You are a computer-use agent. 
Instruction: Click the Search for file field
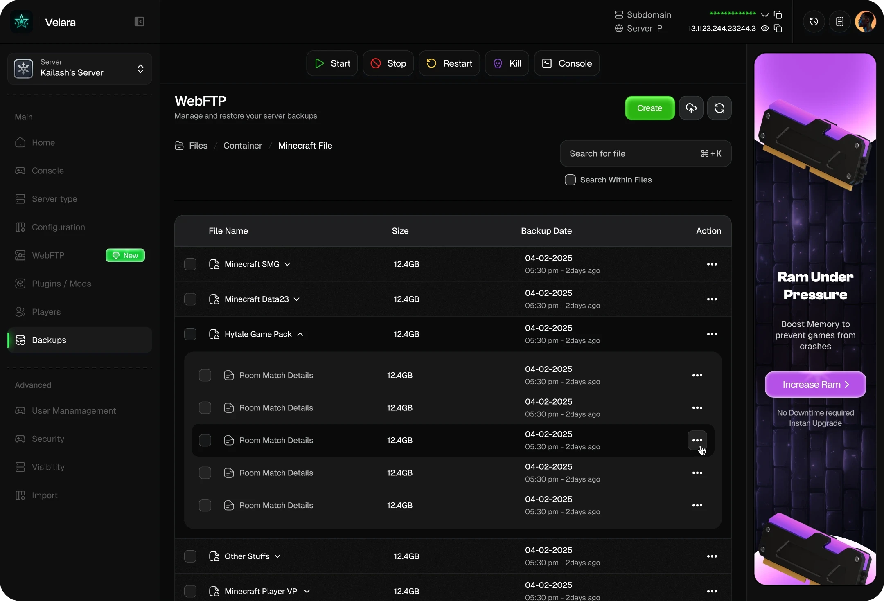(645, 153)
